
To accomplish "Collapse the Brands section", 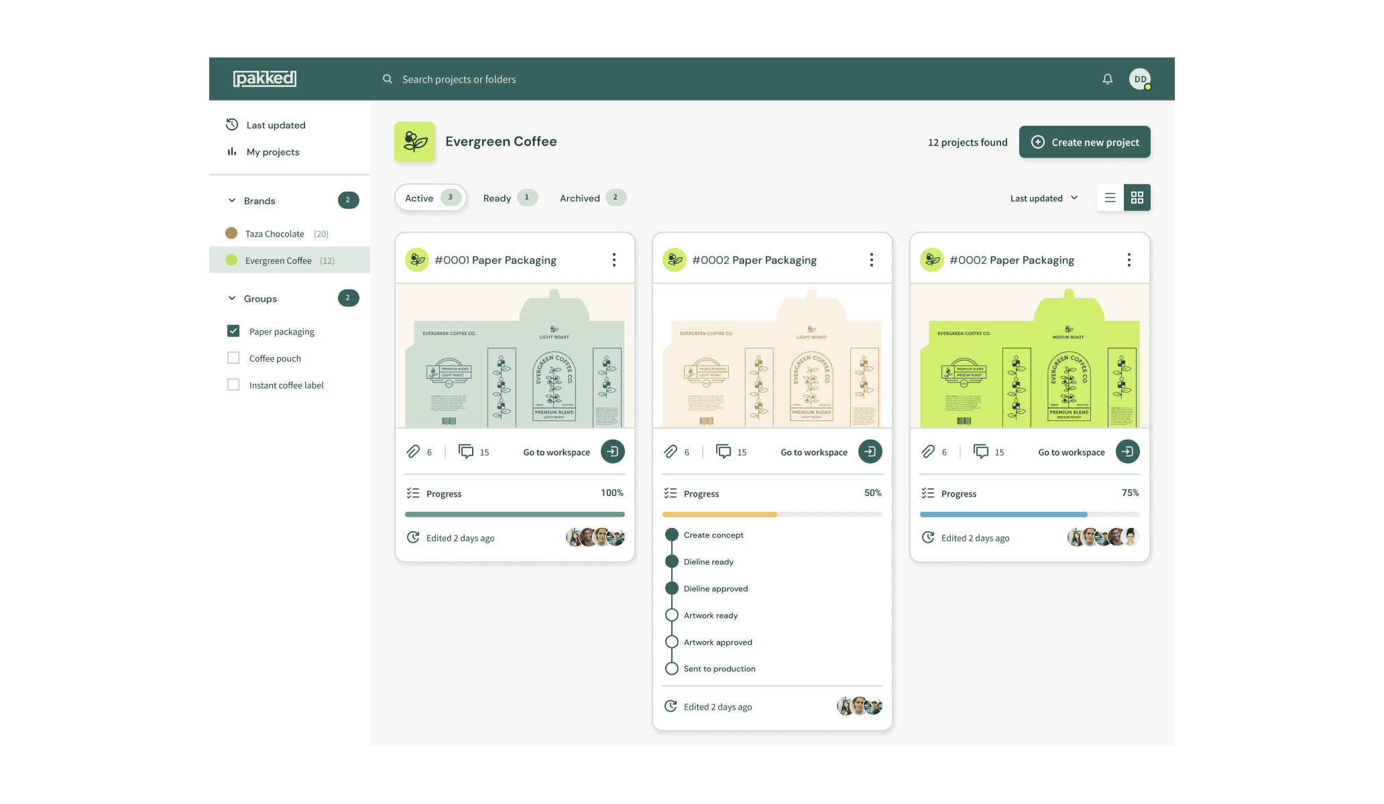I will click(232, 200).
